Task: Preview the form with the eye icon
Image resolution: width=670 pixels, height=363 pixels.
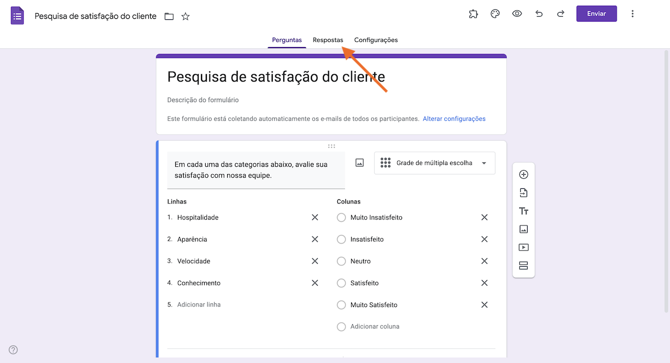Action: (x=517, y=14)
